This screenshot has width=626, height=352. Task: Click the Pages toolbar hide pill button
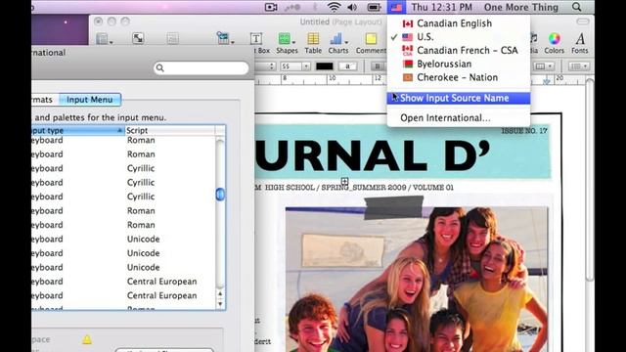pos(583,22)
